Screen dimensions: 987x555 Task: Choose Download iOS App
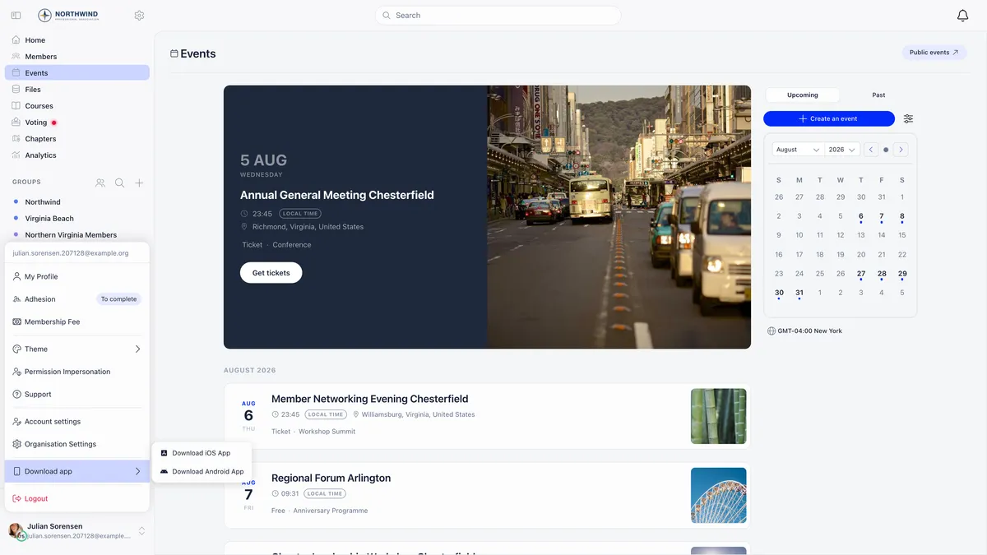[202, 453]
